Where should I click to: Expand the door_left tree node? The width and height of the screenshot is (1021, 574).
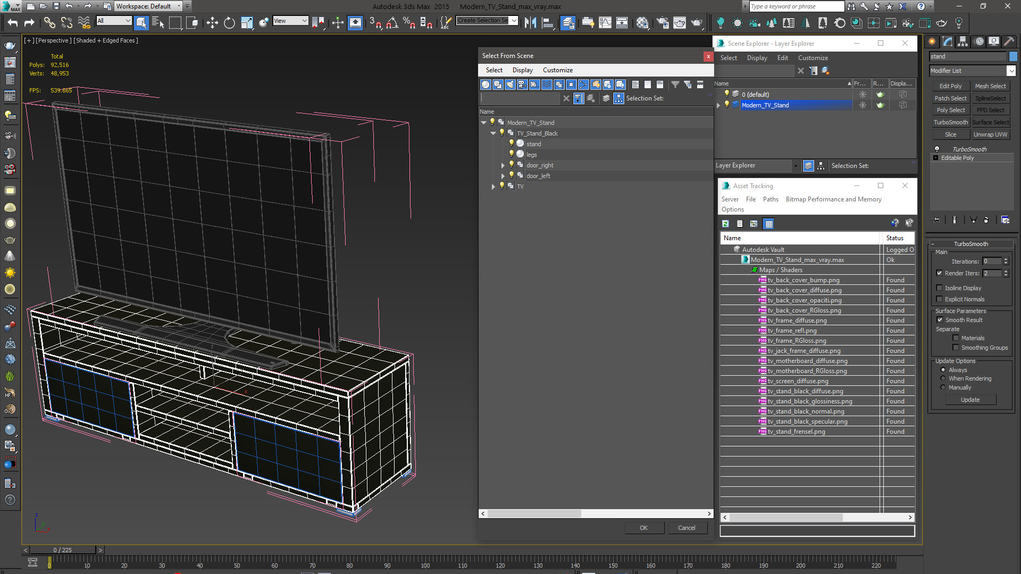pos(503,176)
